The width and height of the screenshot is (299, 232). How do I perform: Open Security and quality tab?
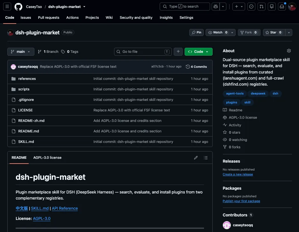tap(136, 18)
